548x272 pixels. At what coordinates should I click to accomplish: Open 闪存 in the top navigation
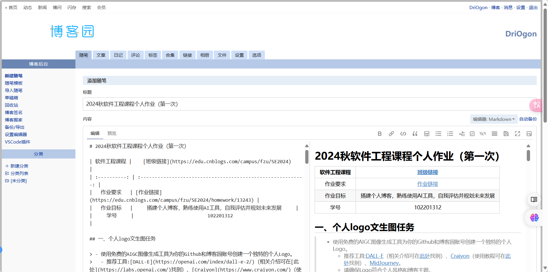[72, 8]
